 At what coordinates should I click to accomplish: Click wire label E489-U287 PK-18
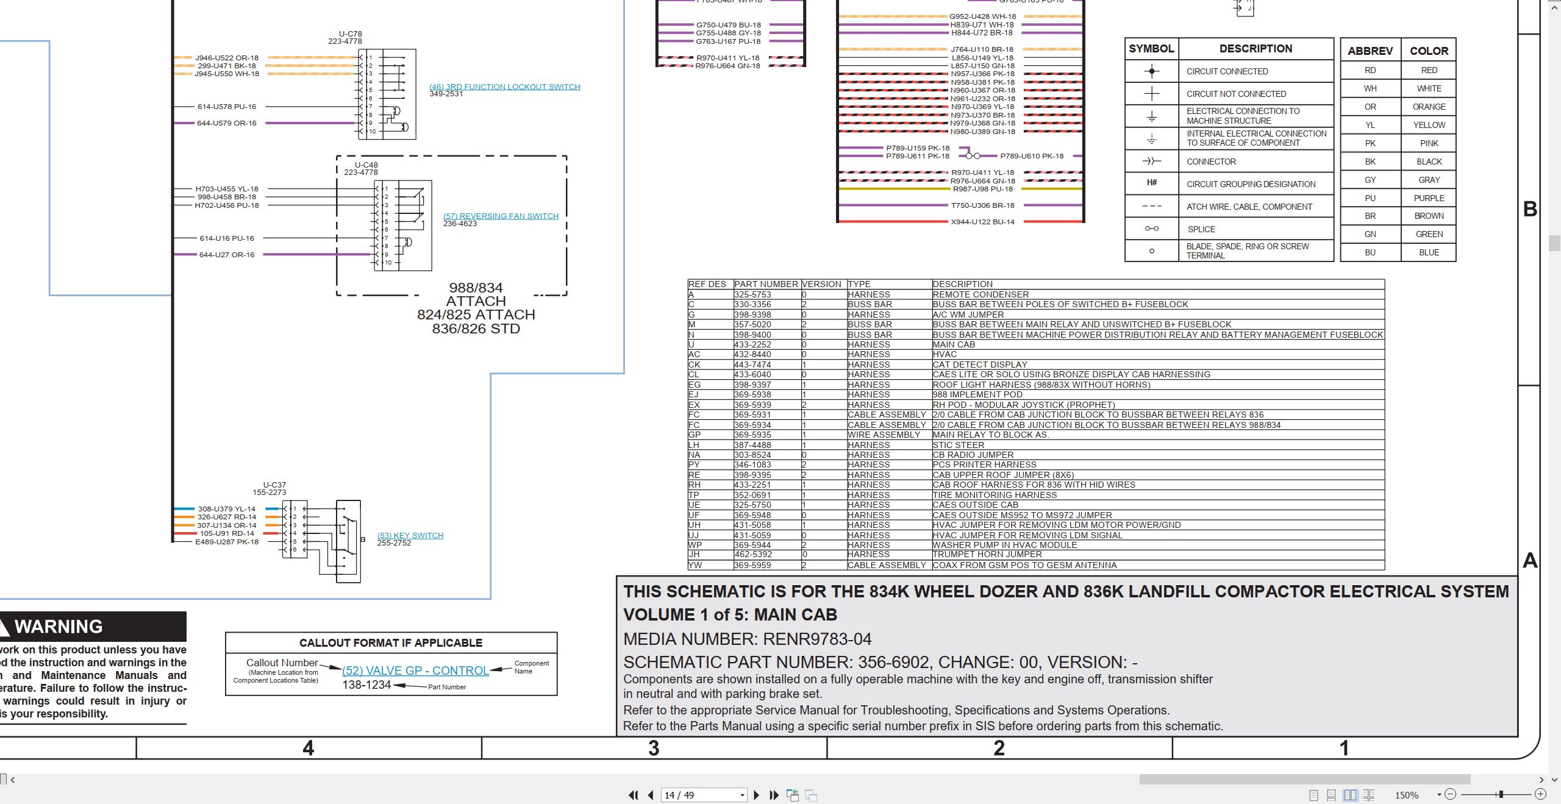pos(227,542)
